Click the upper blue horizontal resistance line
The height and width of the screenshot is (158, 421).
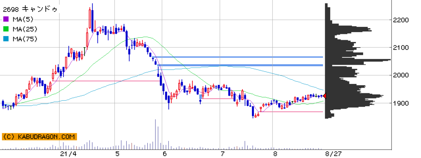click(x=238, y=57)
